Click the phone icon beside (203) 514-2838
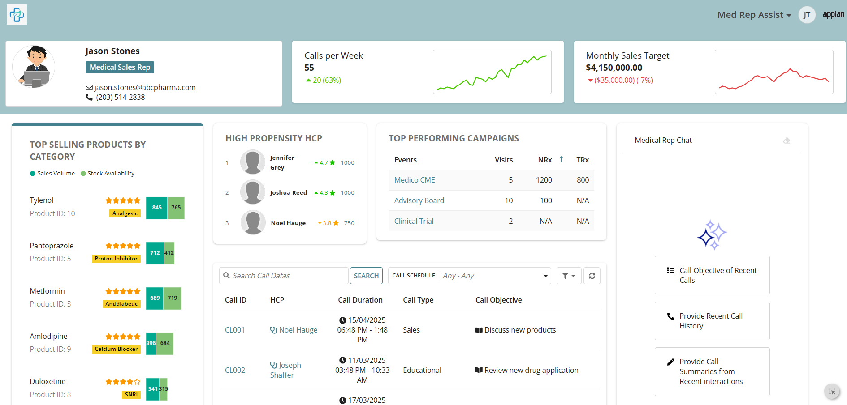Viewport: 847px width, 405px height. tap(89, 97)
